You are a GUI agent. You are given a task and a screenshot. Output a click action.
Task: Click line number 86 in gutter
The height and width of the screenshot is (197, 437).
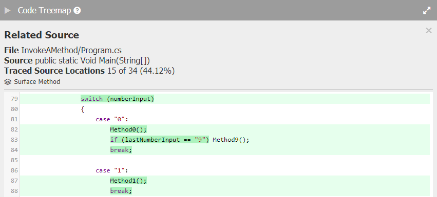click(x=14, y=170)
